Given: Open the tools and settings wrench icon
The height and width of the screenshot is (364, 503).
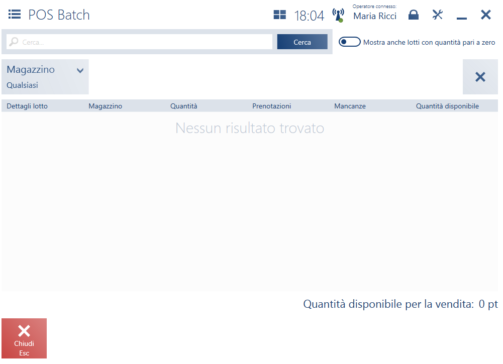Looking at the screenshot, I should [x=437, y=15].
